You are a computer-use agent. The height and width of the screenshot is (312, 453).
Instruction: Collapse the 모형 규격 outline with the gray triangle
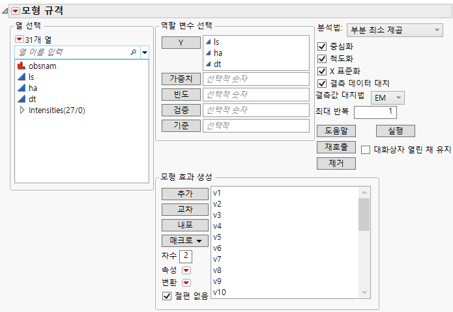5,11
